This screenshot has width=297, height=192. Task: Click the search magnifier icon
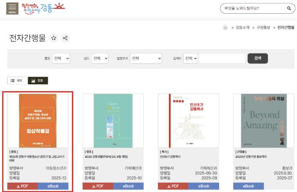point(288,8)
